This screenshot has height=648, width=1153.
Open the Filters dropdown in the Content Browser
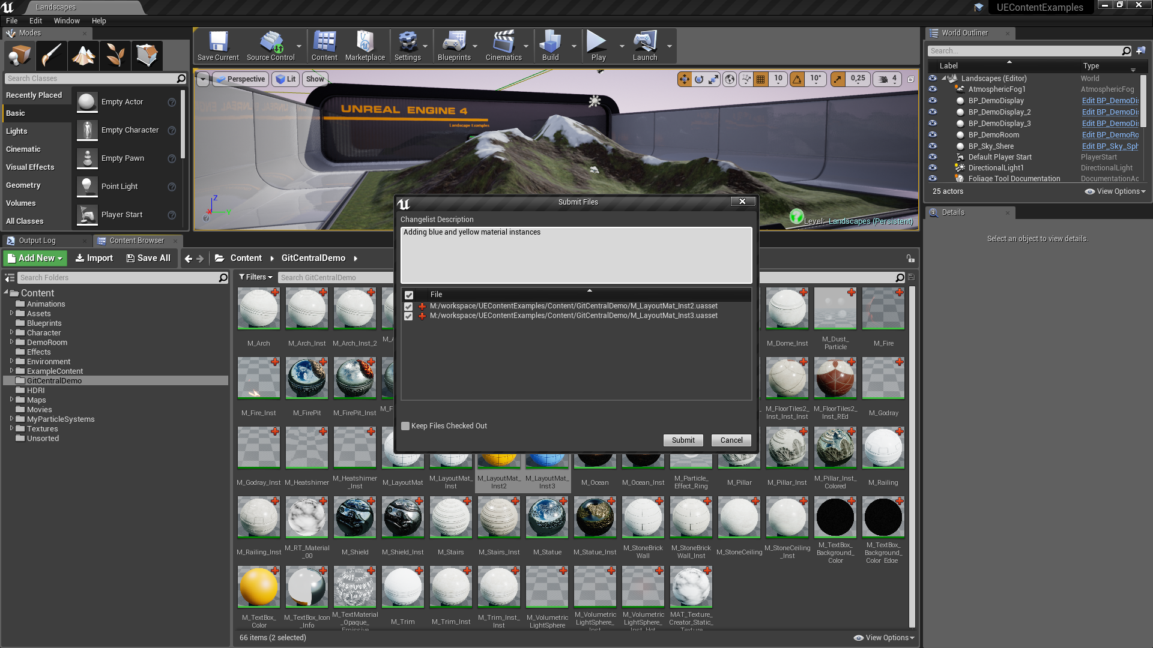pos(256,277)
